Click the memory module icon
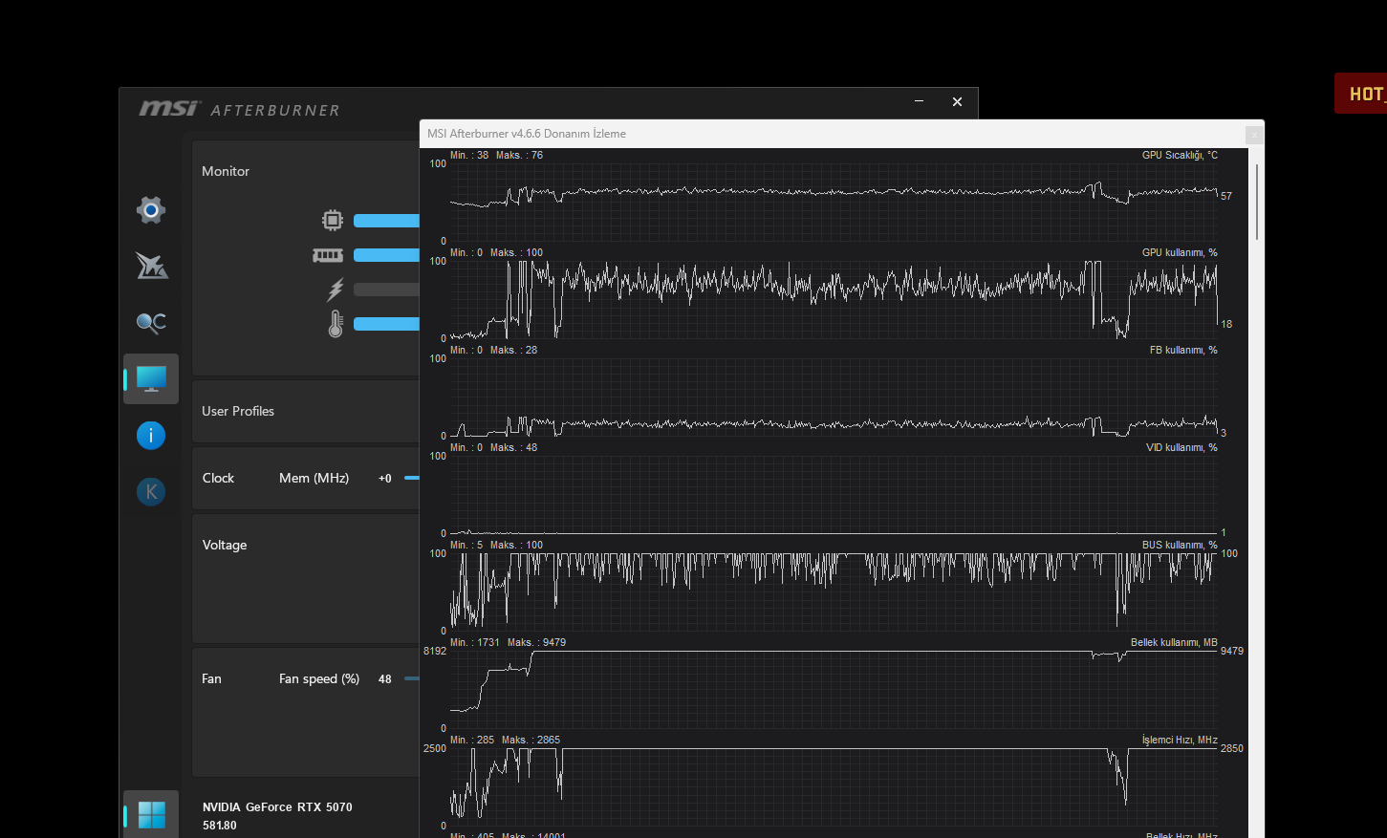 [328, 255]
